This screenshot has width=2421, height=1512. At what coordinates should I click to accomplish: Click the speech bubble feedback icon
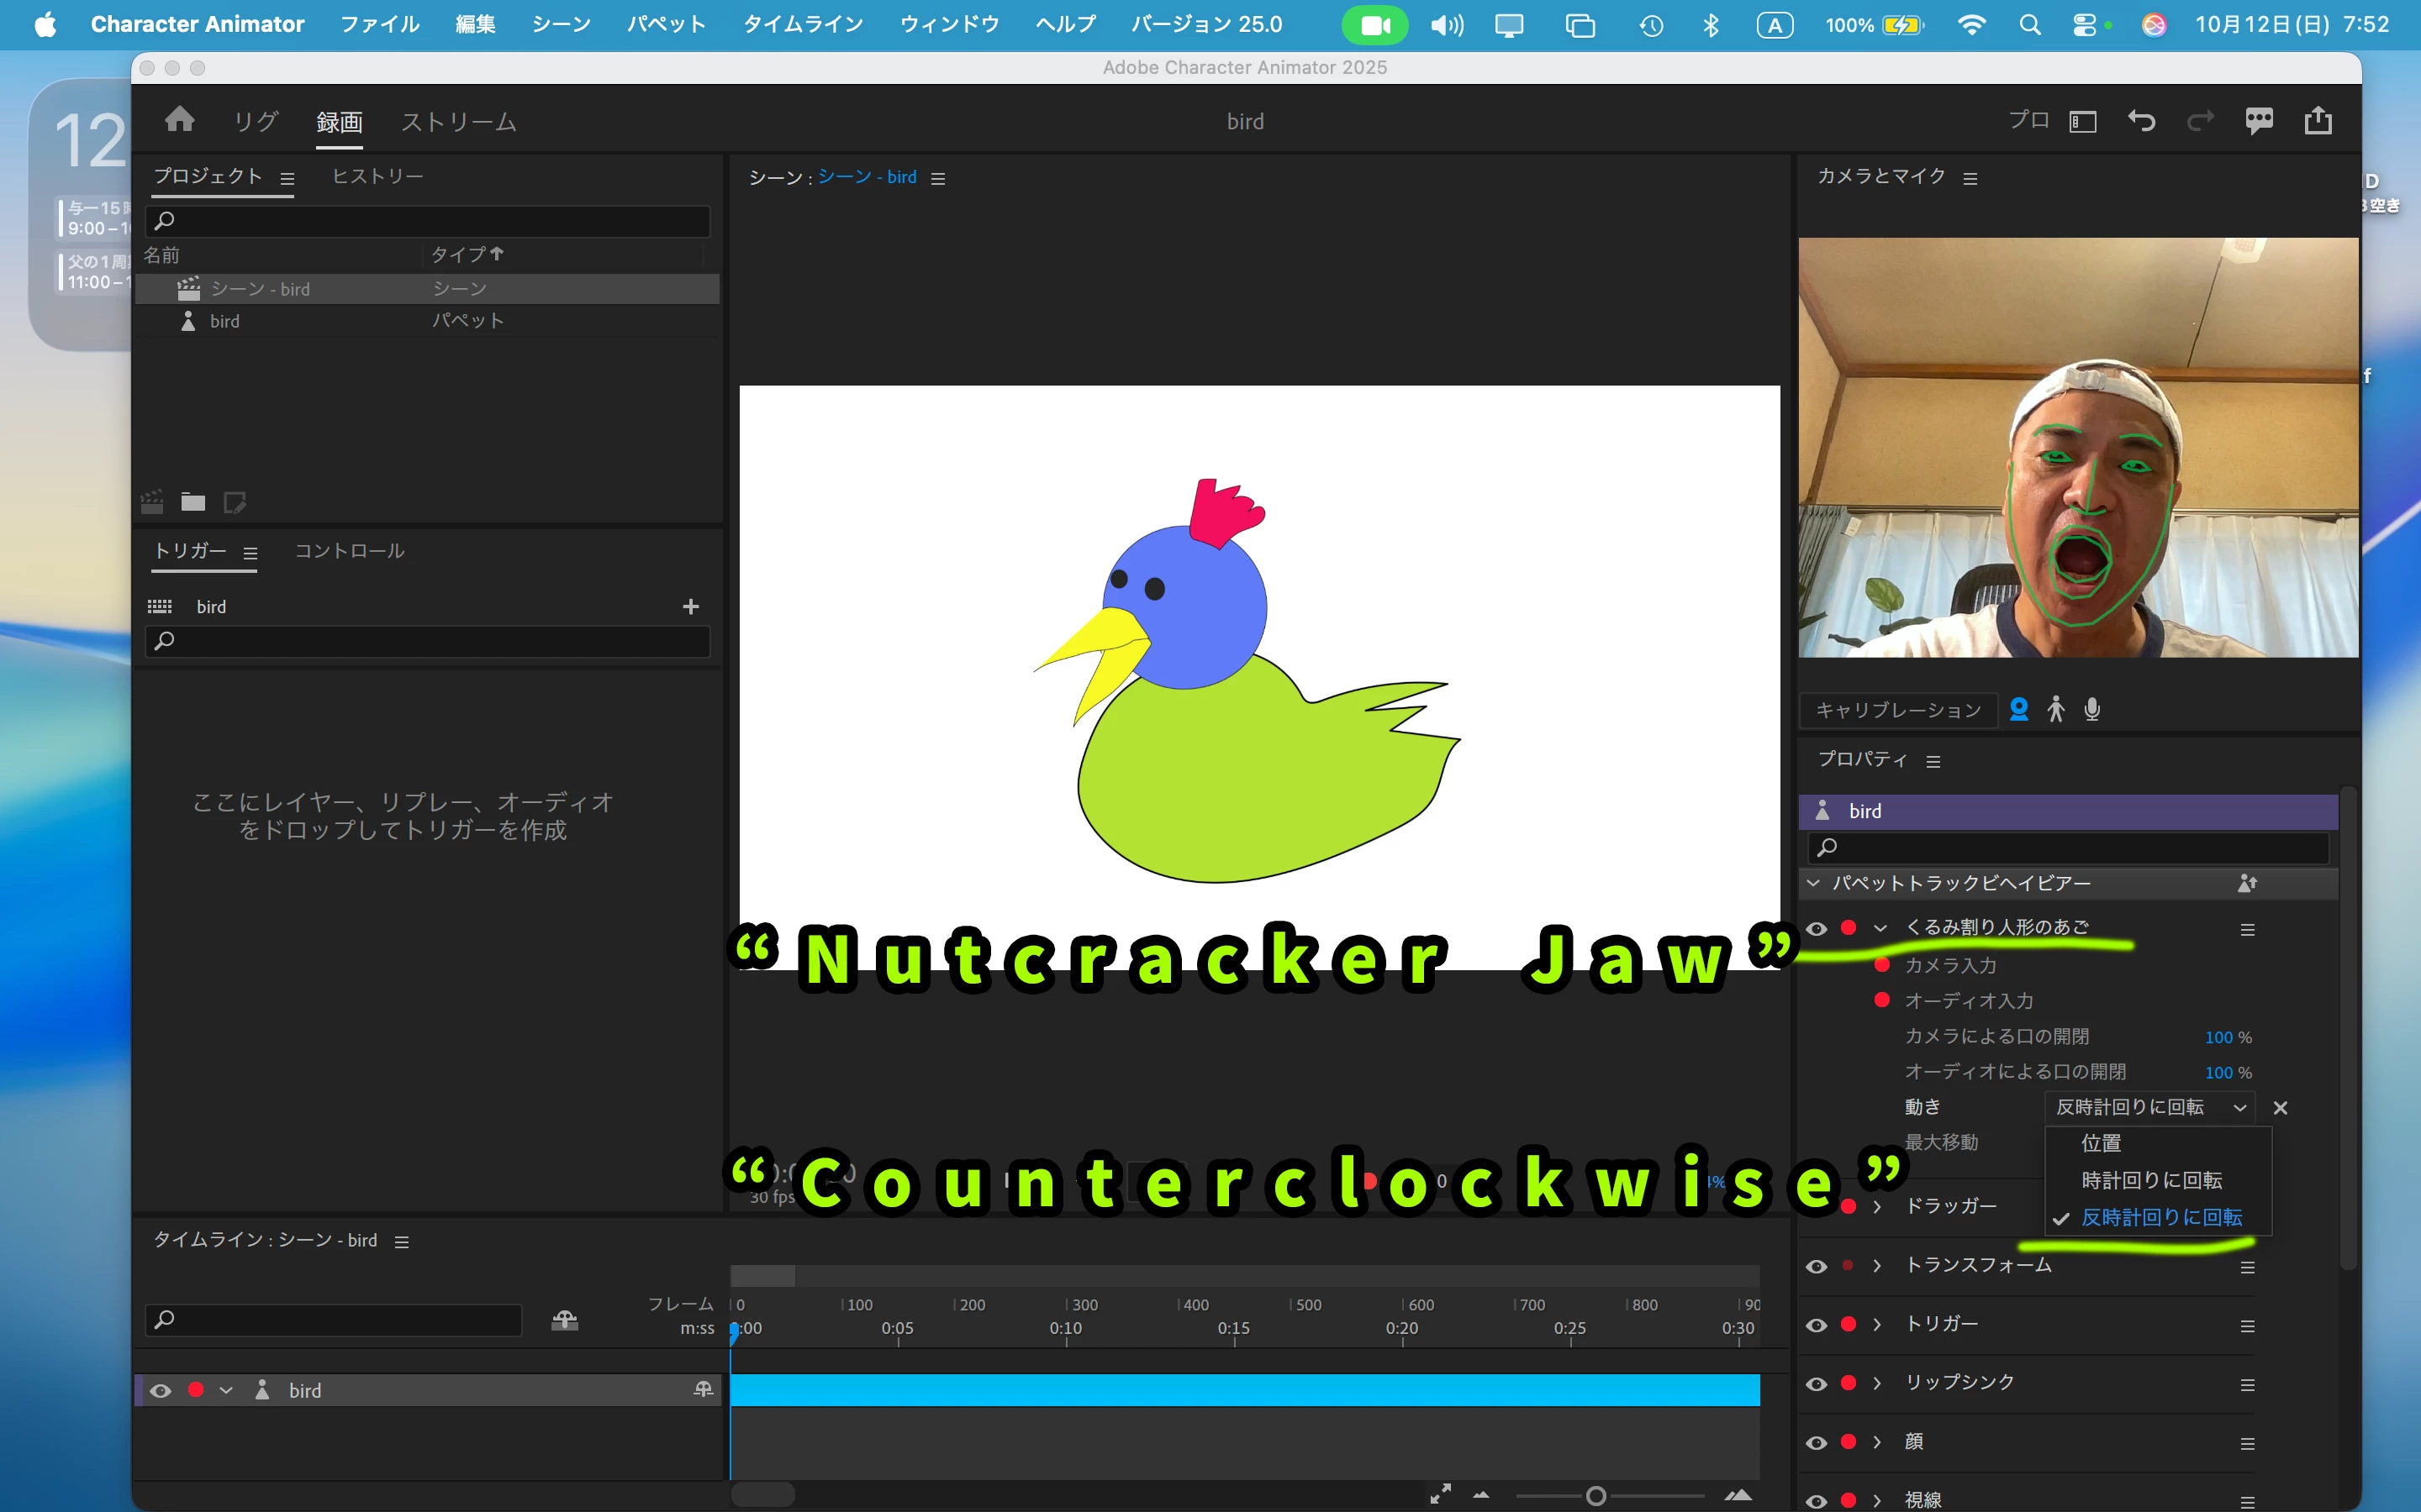coord(2259,121)
